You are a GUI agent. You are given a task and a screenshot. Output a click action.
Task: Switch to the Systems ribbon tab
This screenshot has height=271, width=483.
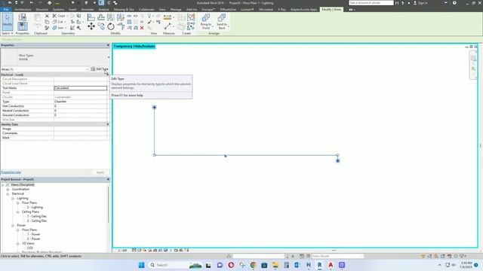click(58, 10)
